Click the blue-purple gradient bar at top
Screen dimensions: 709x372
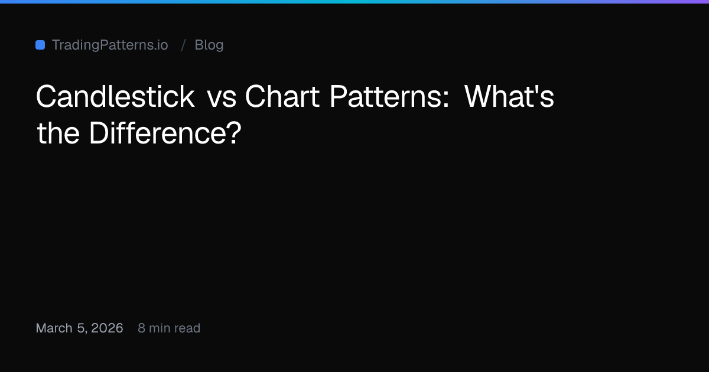coord(354,2)
